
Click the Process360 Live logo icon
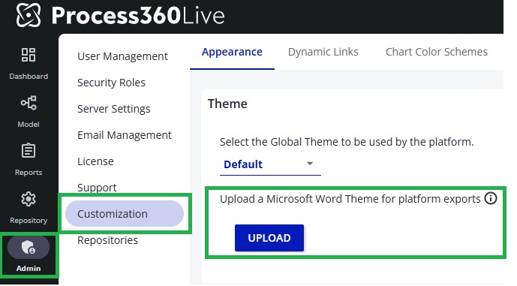[x=29, y=15]
